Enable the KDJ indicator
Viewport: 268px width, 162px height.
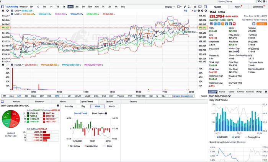pos(163,96)
